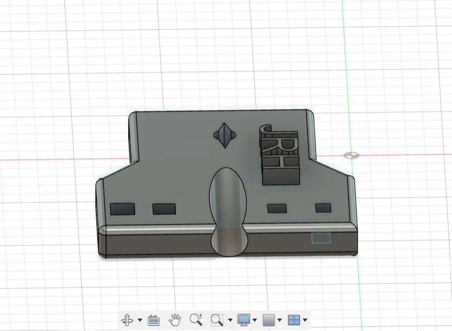
Task: Click the origin point circle on the red axis
Action: click(x=351, y=156)
